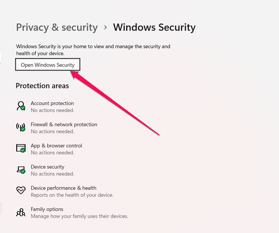279x233 pixels.
Task: Click "Reports on the health of your device" text
Action: [72, 195]
